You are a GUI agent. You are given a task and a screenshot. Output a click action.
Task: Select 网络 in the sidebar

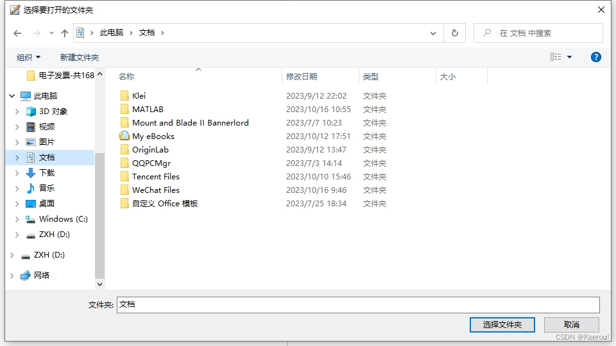35,276
